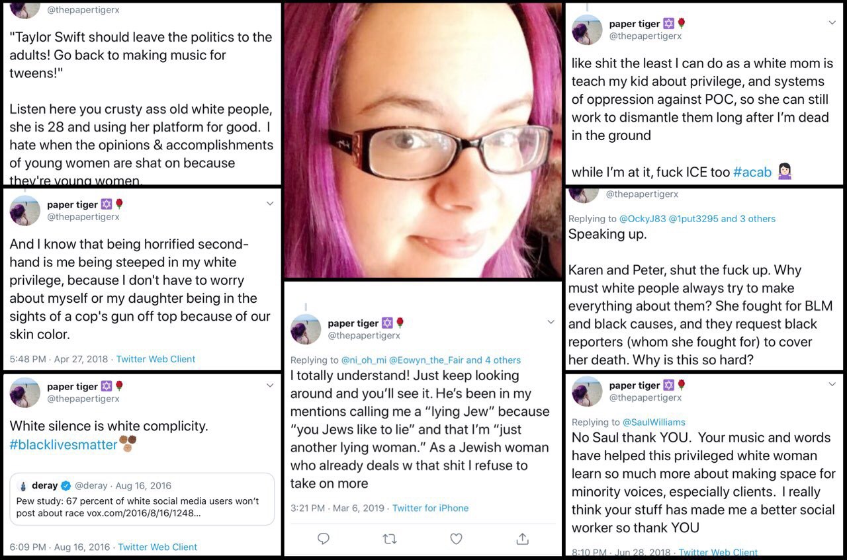Image resolution: width=847 pixels, height=560 pixels.
Task: Like the tweet with the heart icon
Action: [x=456, y=539]
